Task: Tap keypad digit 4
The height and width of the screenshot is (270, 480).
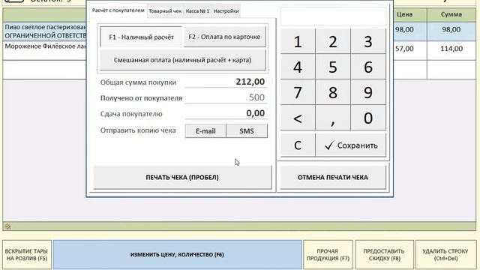Action: [x=298, y=67]
